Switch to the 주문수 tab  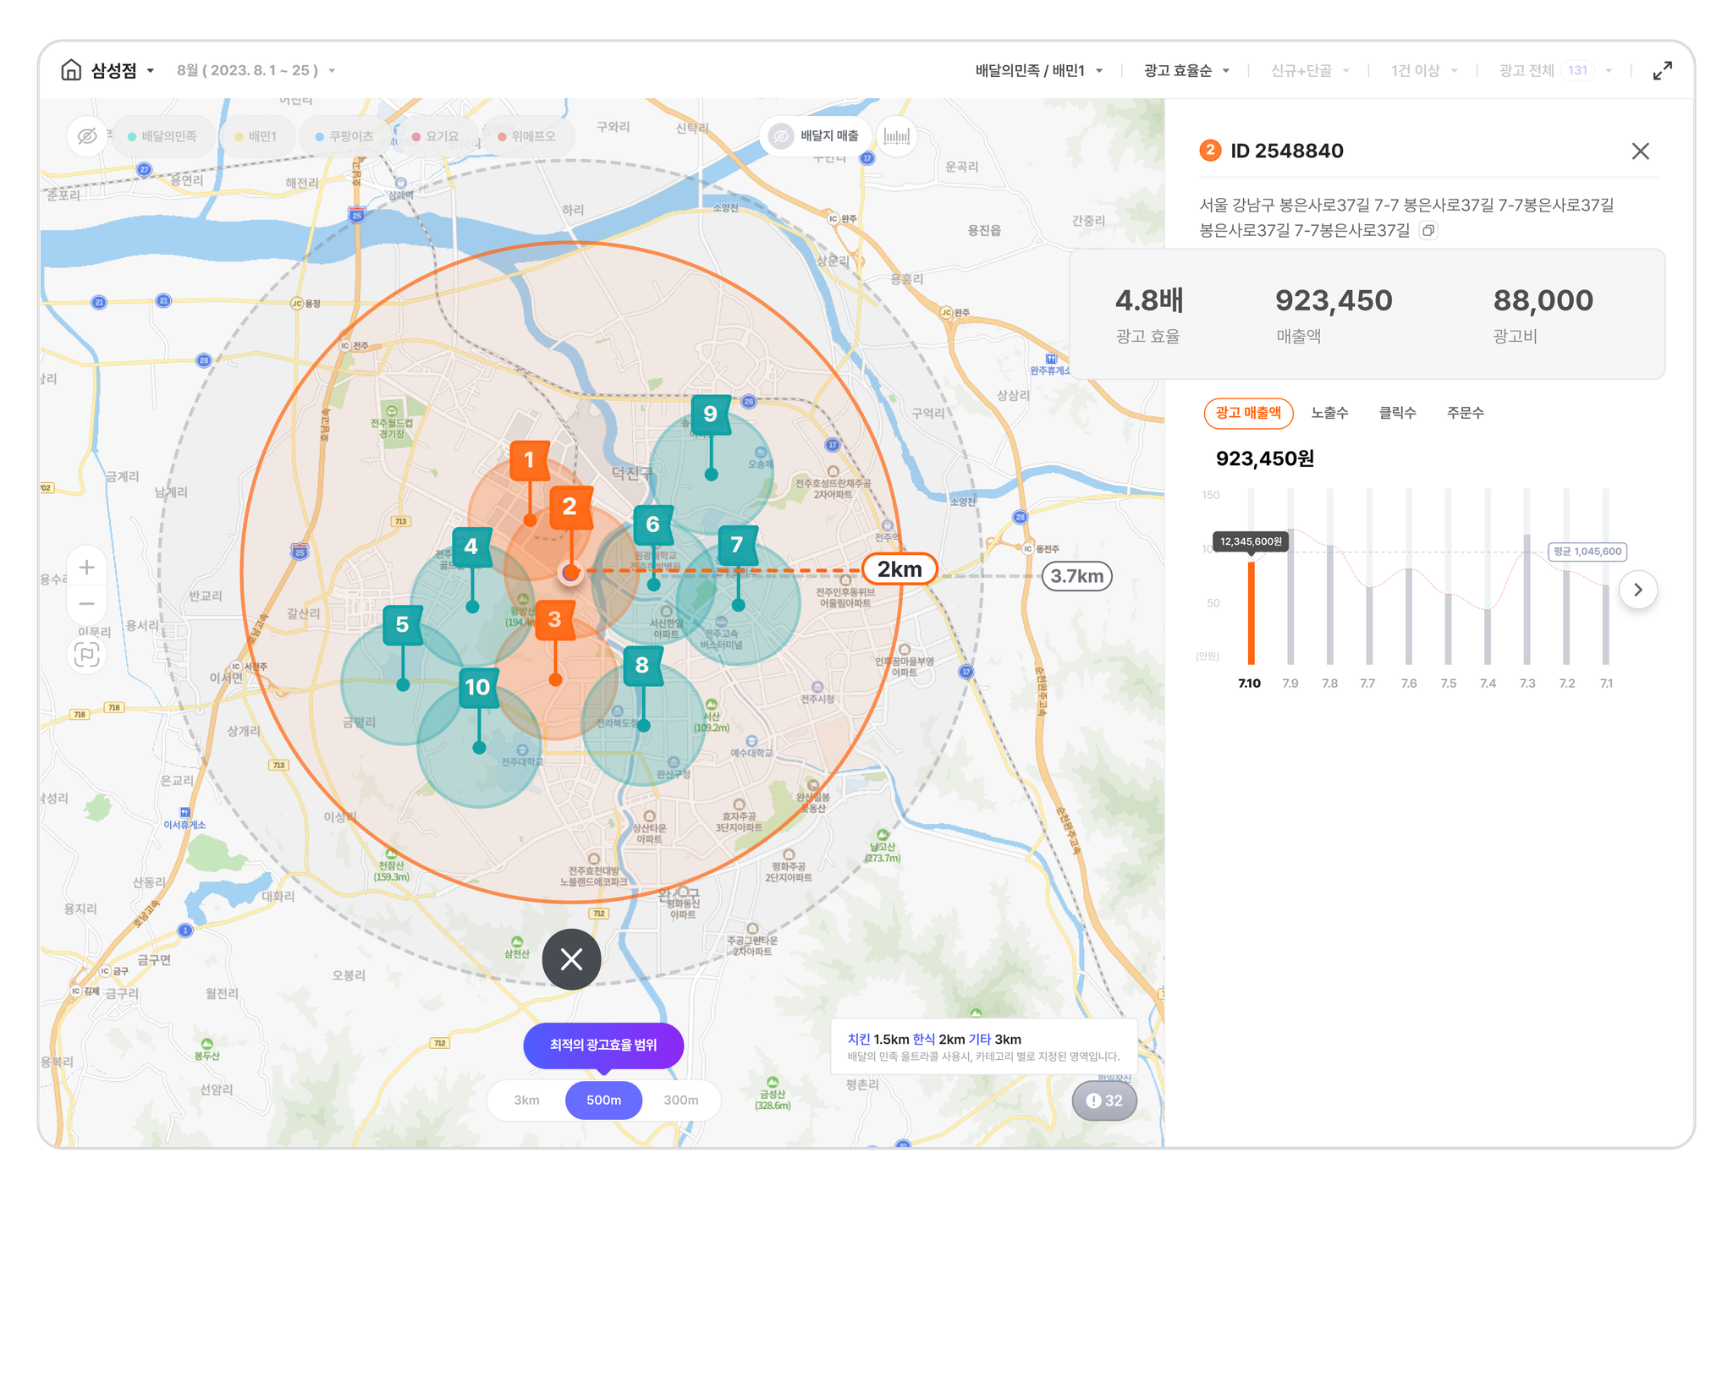[1465, 413]
